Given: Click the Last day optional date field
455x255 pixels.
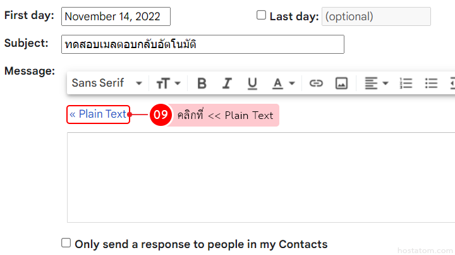Looking at the screenshot, I should [x=376, y=16].
